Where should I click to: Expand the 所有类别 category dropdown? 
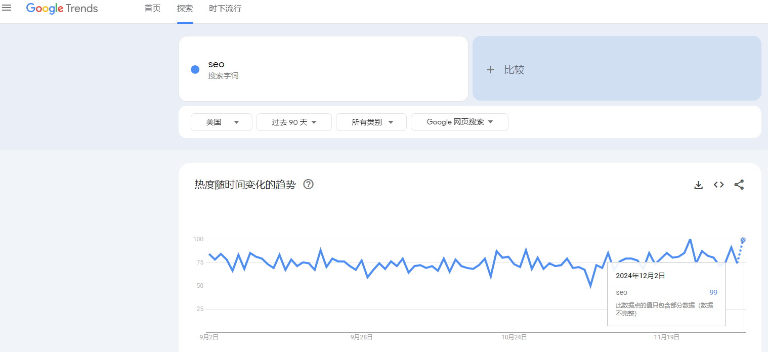pyautogui.click(x=371, y=122)
